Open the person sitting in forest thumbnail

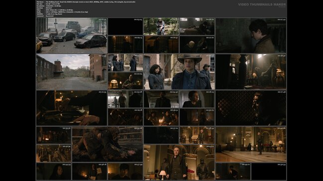tap(161, 26)
